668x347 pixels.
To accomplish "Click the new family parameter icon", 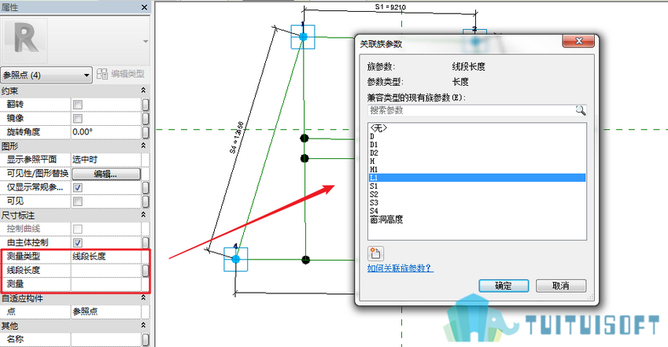I will (375, 253).
